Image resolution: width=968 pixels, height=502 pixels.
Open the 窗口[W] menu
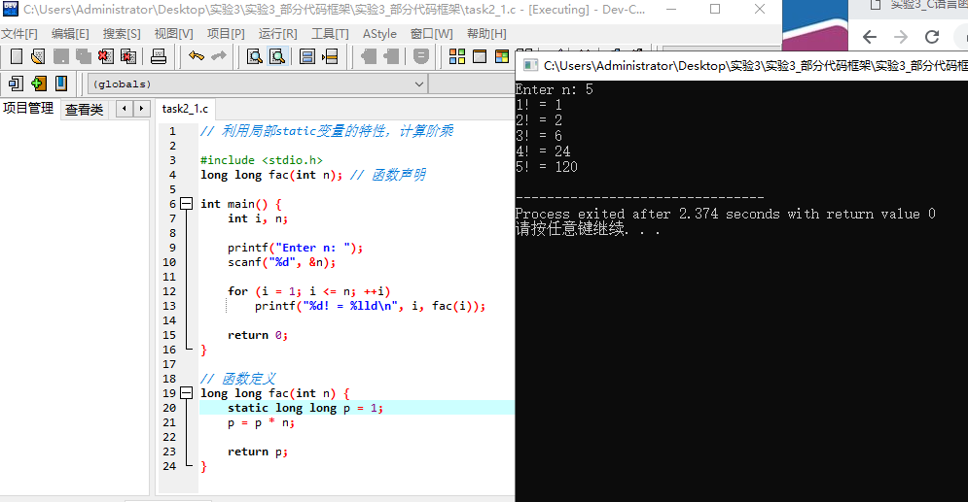coord(432,34)
